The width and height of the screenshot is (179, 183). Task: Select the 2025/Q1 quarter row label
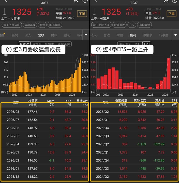click(102, 152)
